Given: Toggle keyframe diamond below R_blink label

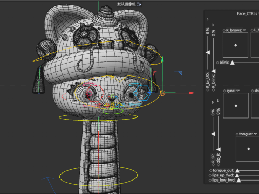Looking at the screenshot, I should (x=213, y=90).
